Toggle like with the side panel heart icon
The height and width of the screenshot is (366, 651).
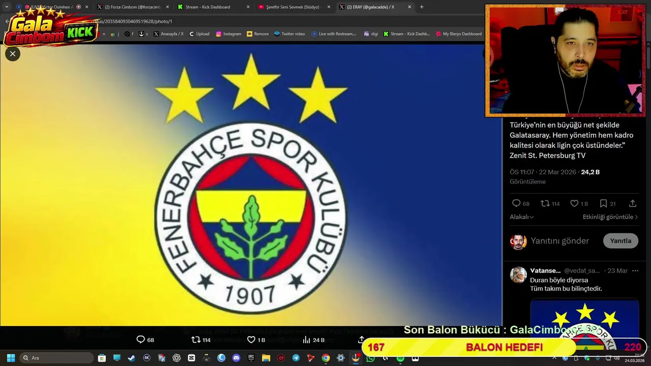[x=574, y=203]
